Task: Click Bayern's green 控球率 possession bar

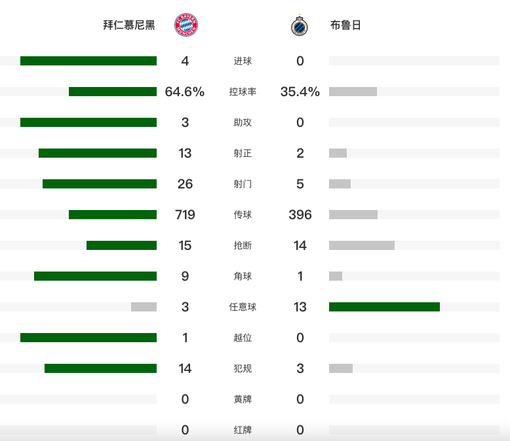Action: pos(113,92)
